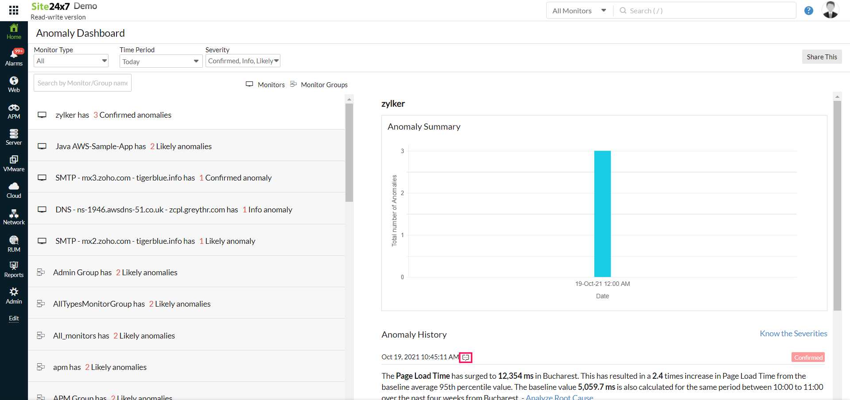Image resolution: width=850 pixels, height=400 pixels.
Task: Expand the Monitor Type dropdown
Action: point(71,61)
